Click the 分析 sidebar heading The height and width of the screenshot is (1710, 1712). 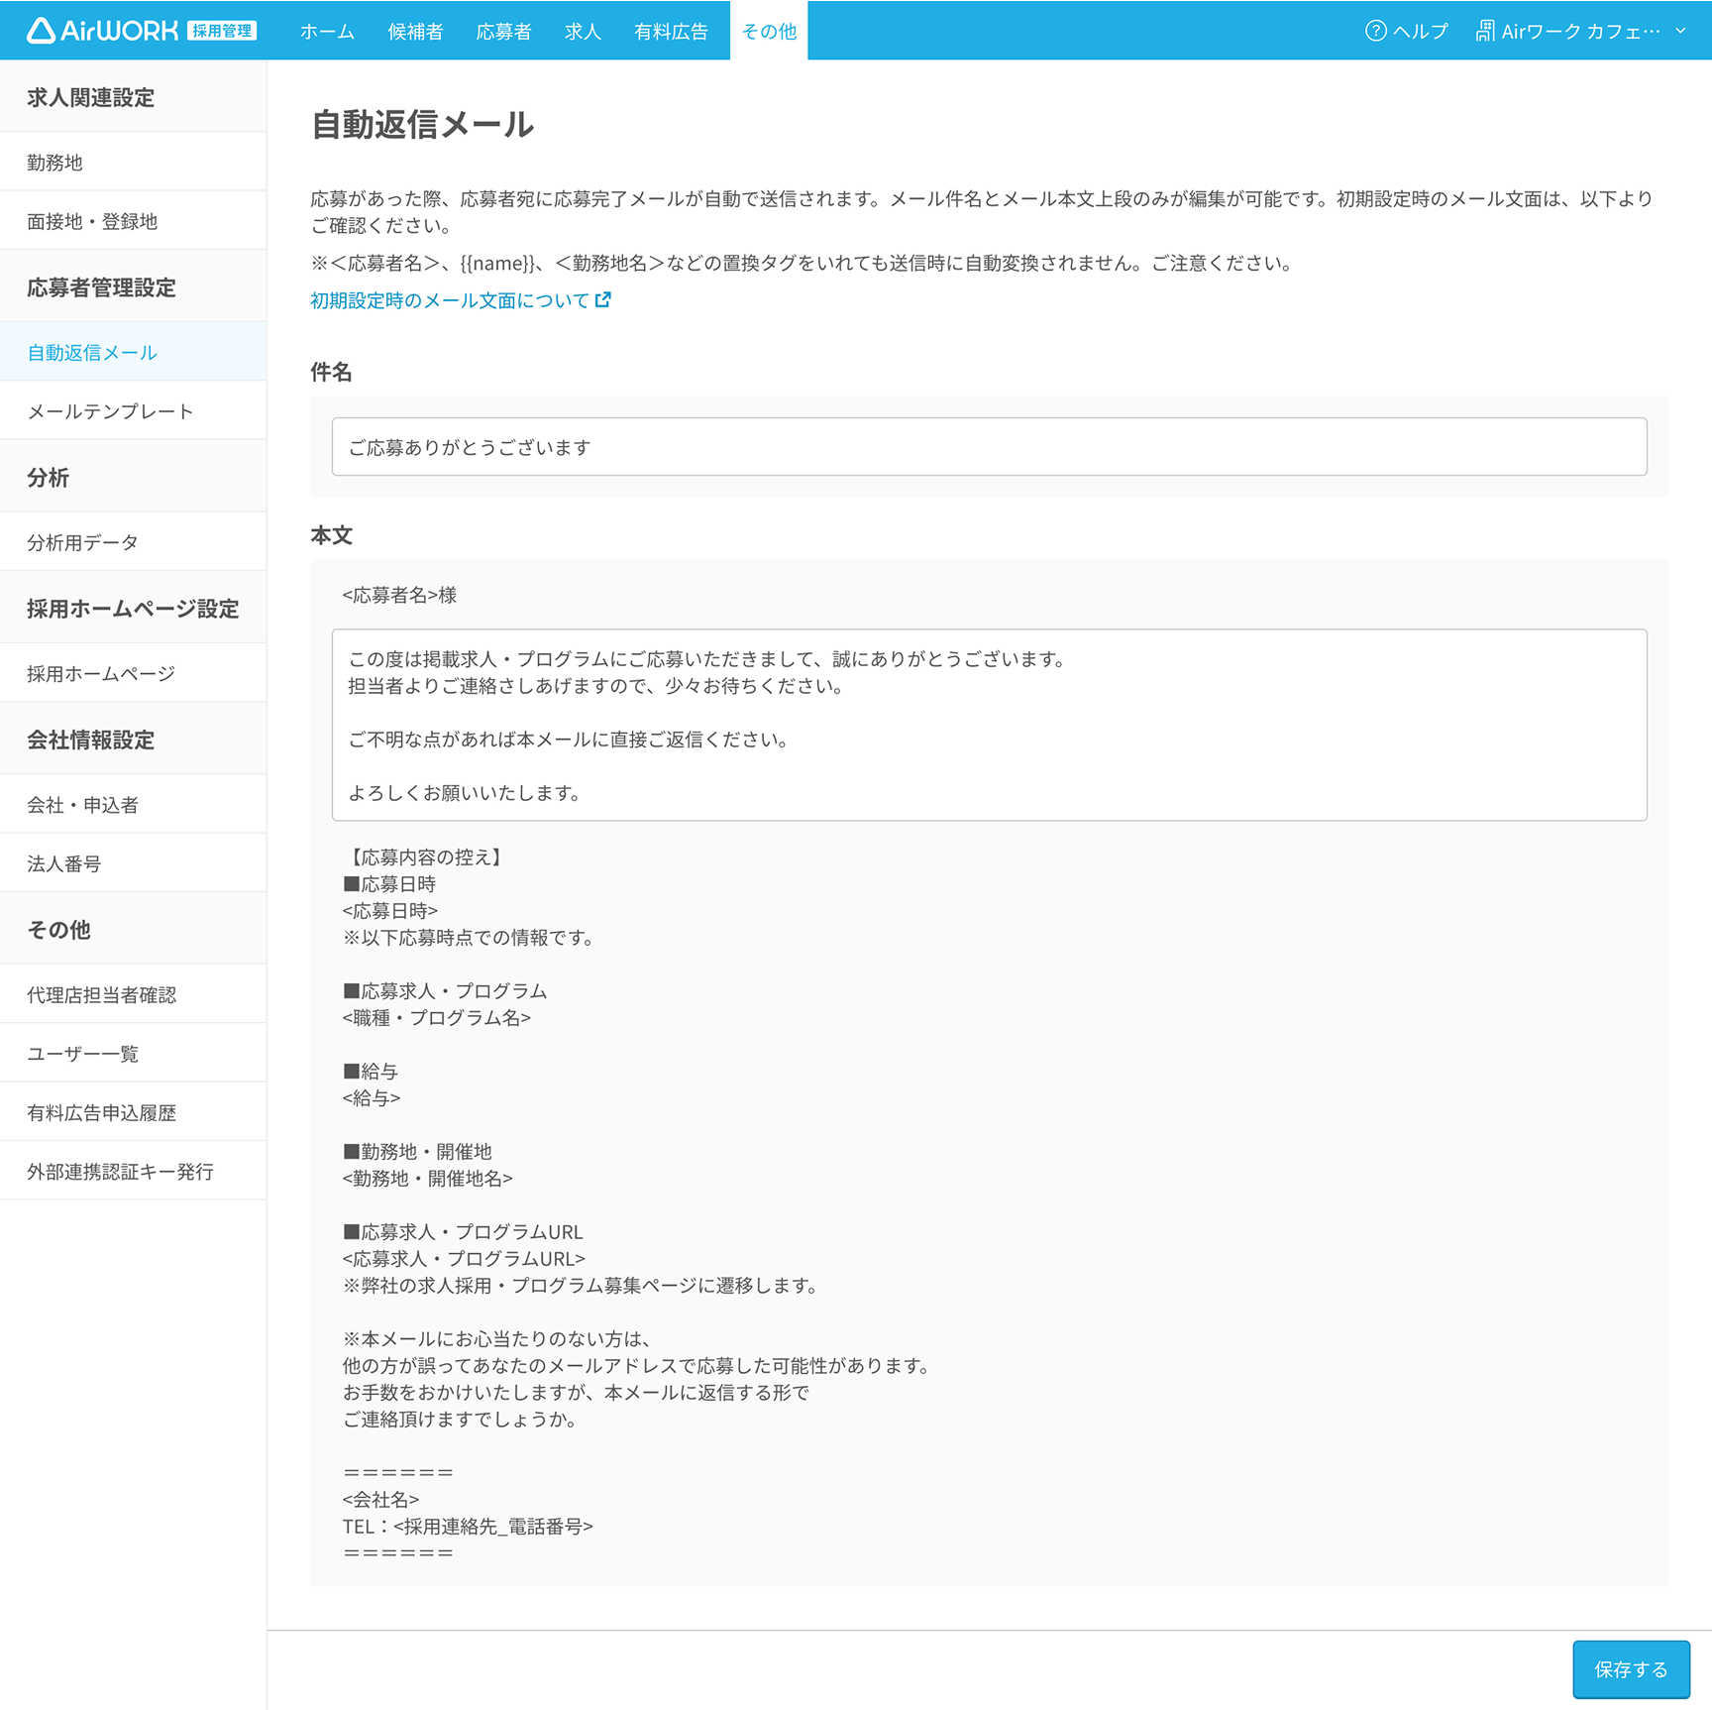(x=48, y=478)
